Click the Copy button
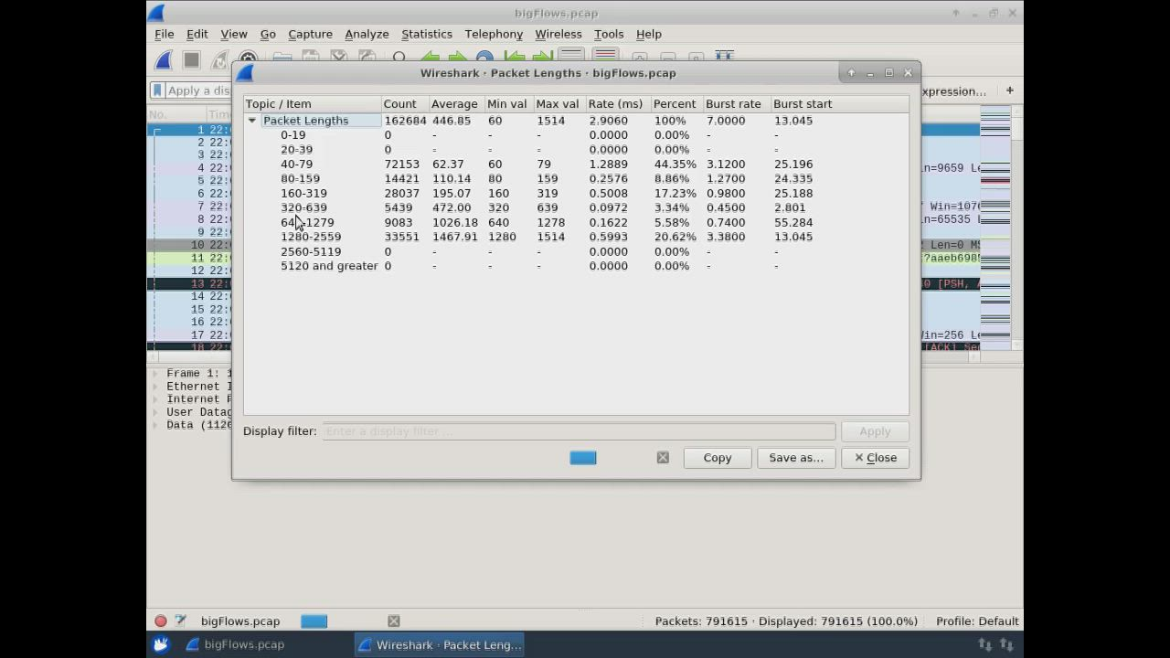Image resolution: width=1170 pixels, height=658 pixels. pos(718,458)
